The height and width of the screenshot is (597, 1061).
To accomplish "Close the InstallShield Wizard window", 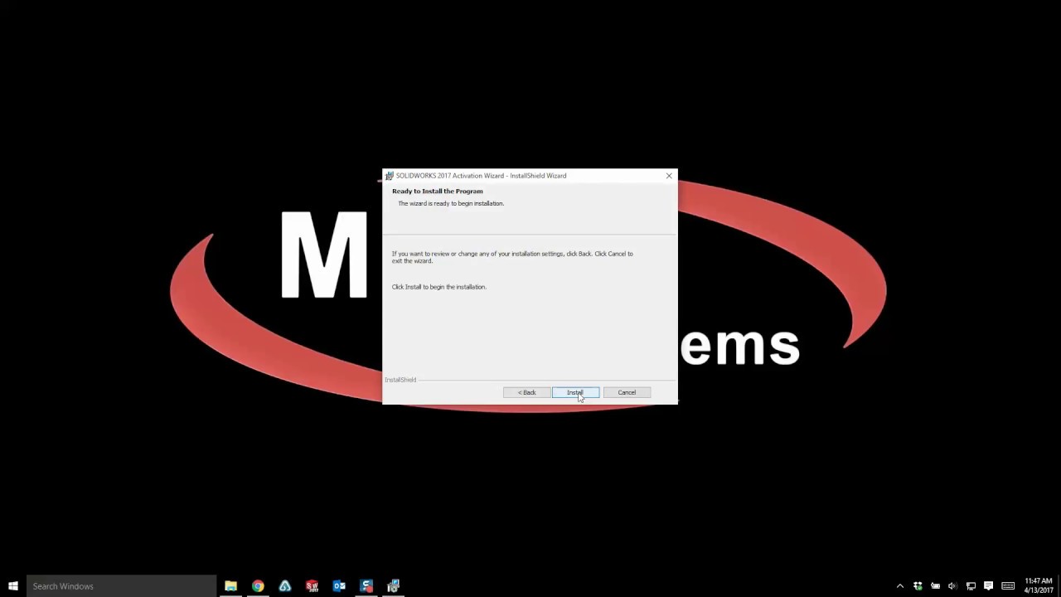I will tap(669, 176).
